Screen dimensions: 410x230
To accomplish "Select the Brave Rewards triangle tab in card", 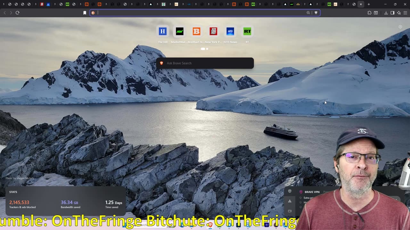I will point(290,201).
